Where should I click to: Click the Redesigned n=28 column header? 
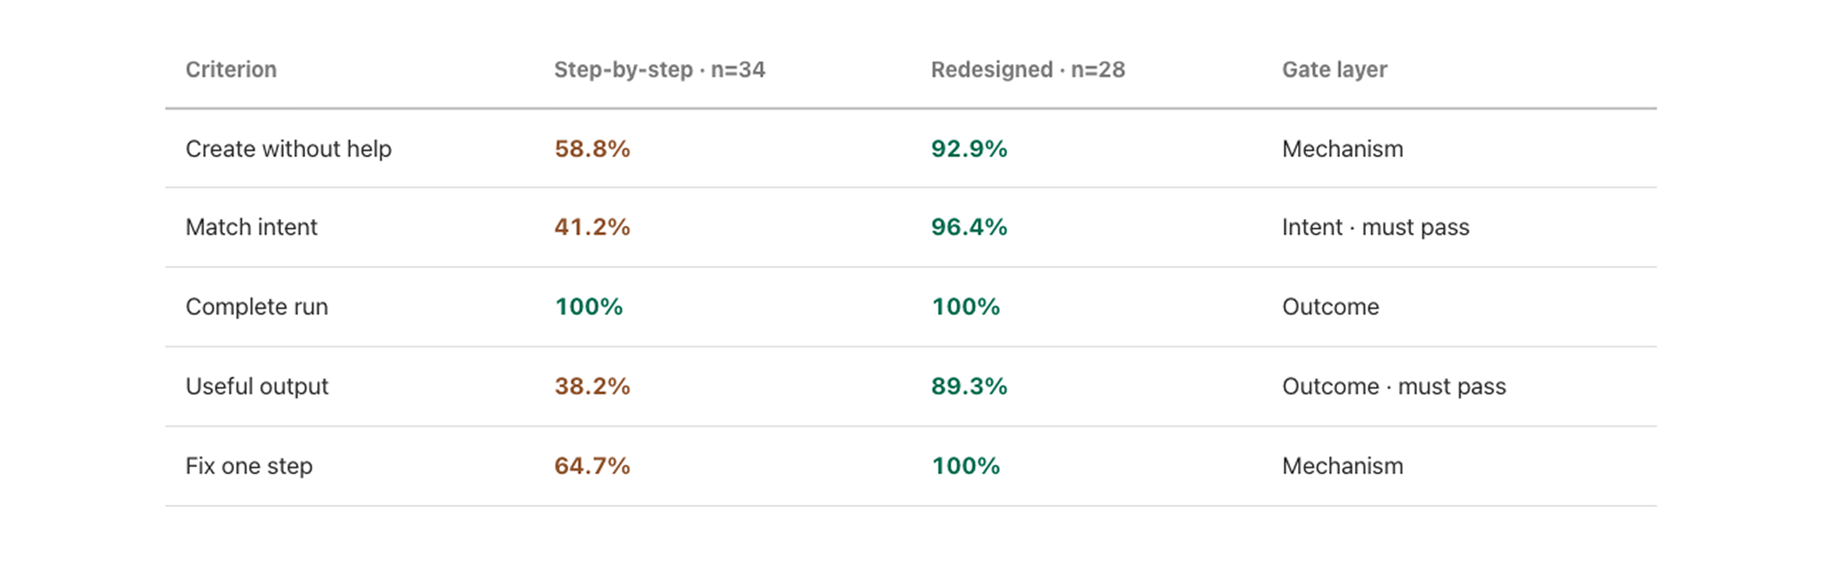(x=1028, y=70)
